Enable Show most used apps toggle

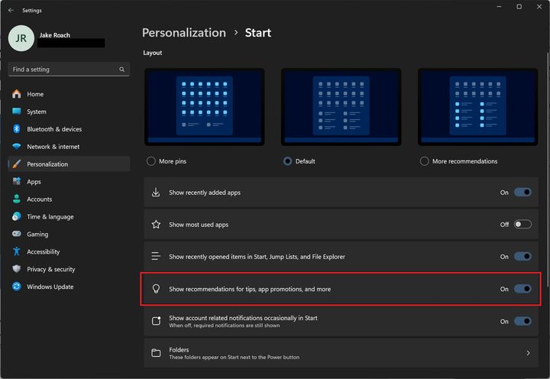[522, 224]
